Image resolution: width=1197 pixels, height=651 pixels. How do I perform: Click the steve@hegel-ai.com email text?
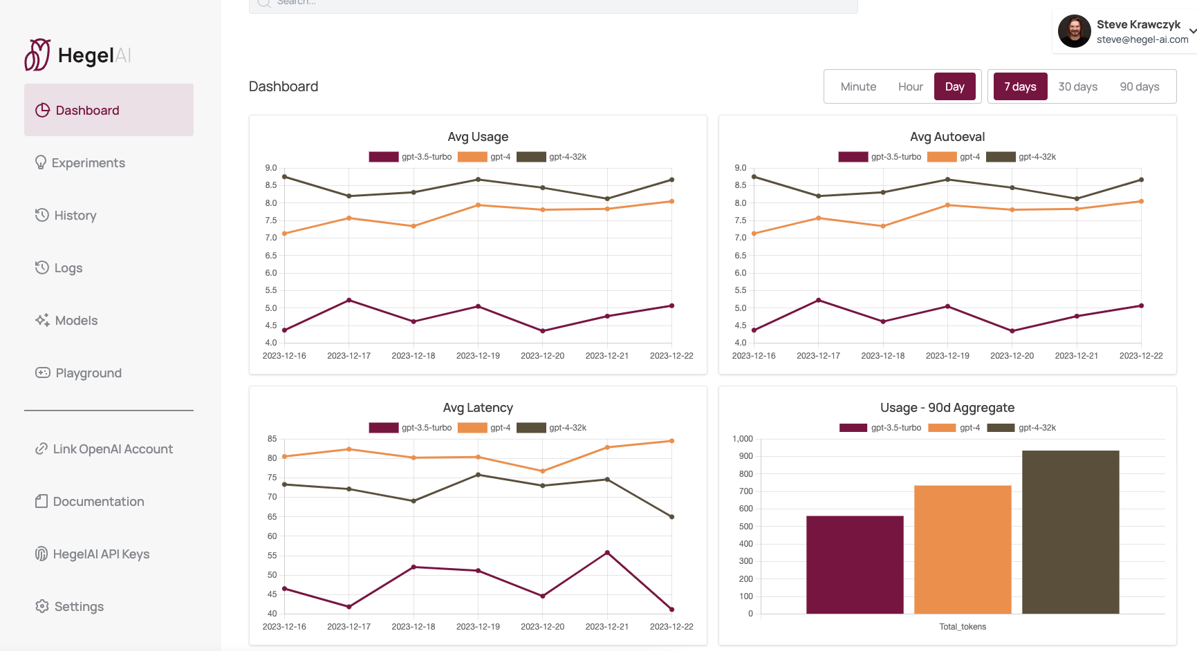[x=1142, y=39]
